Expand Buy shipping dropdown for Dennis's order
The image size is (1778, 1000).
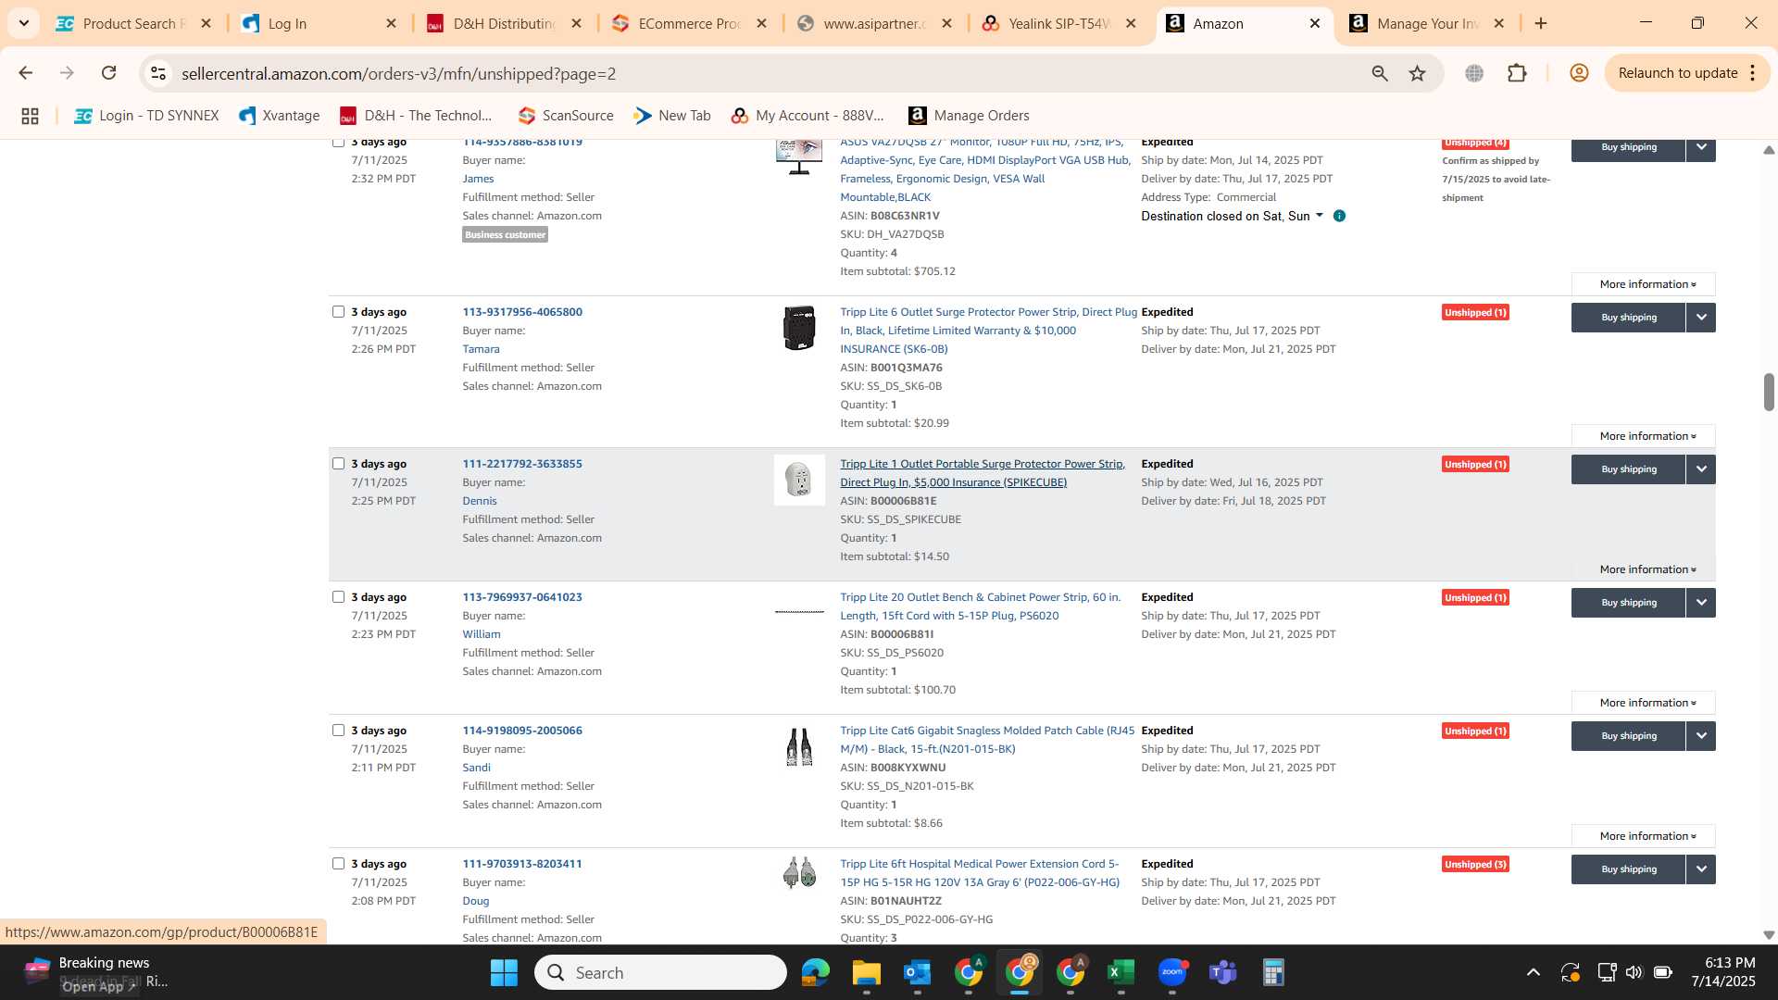(x=1701, y=469)
